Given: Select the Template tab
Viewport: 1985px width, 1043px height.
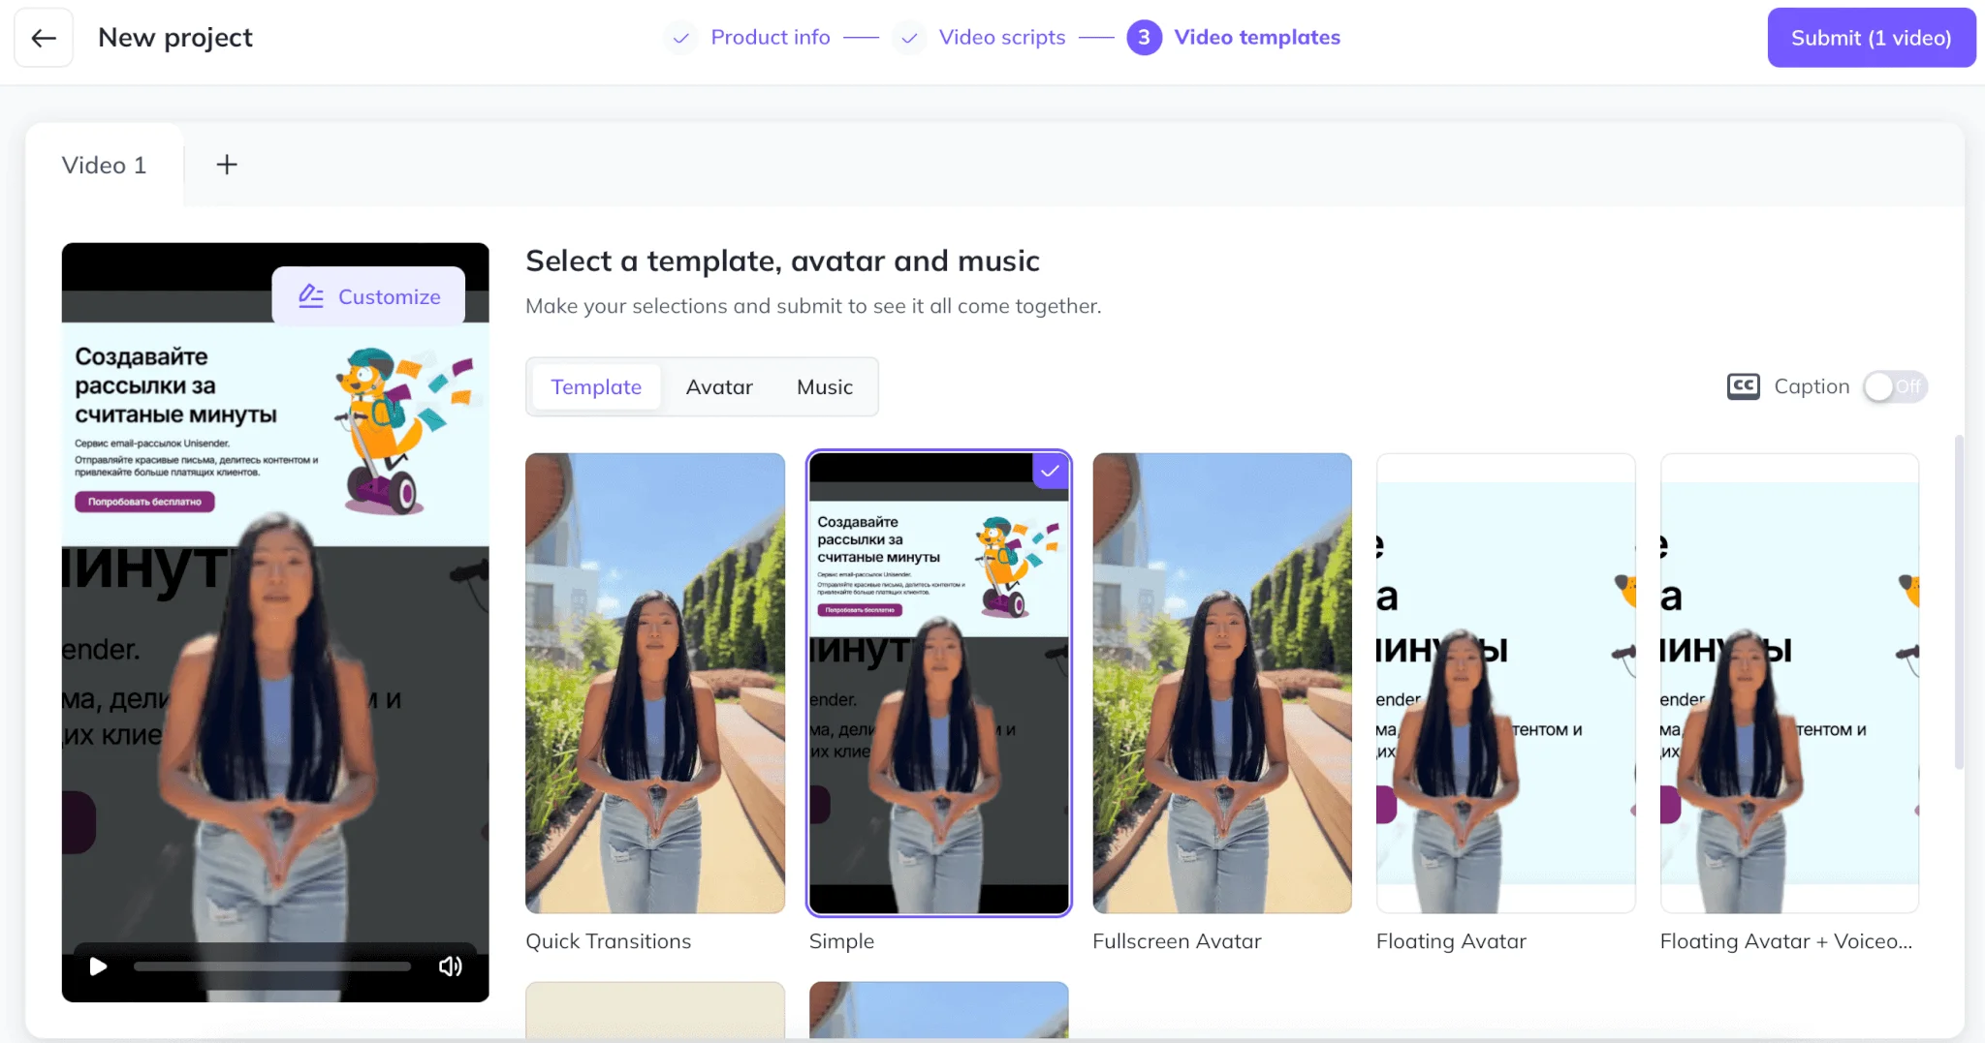Looking at the screenshot, I should click(596, 386).
